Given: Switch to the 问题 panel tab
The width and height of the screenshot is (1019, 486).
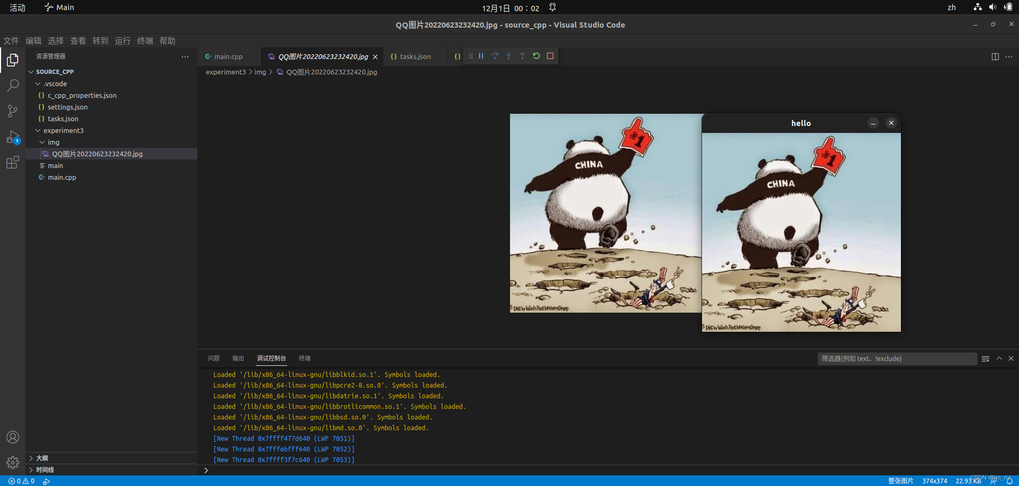Looking at the screenshot, I should 214,358.
